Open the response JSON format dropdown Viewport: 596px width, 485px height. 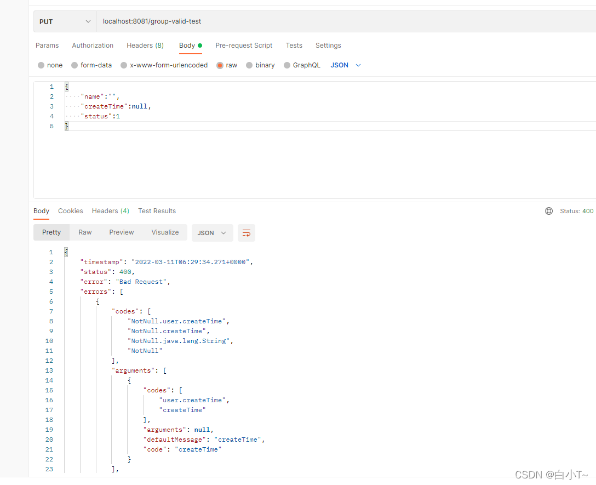pyautogui.click(x=212, y=233)
